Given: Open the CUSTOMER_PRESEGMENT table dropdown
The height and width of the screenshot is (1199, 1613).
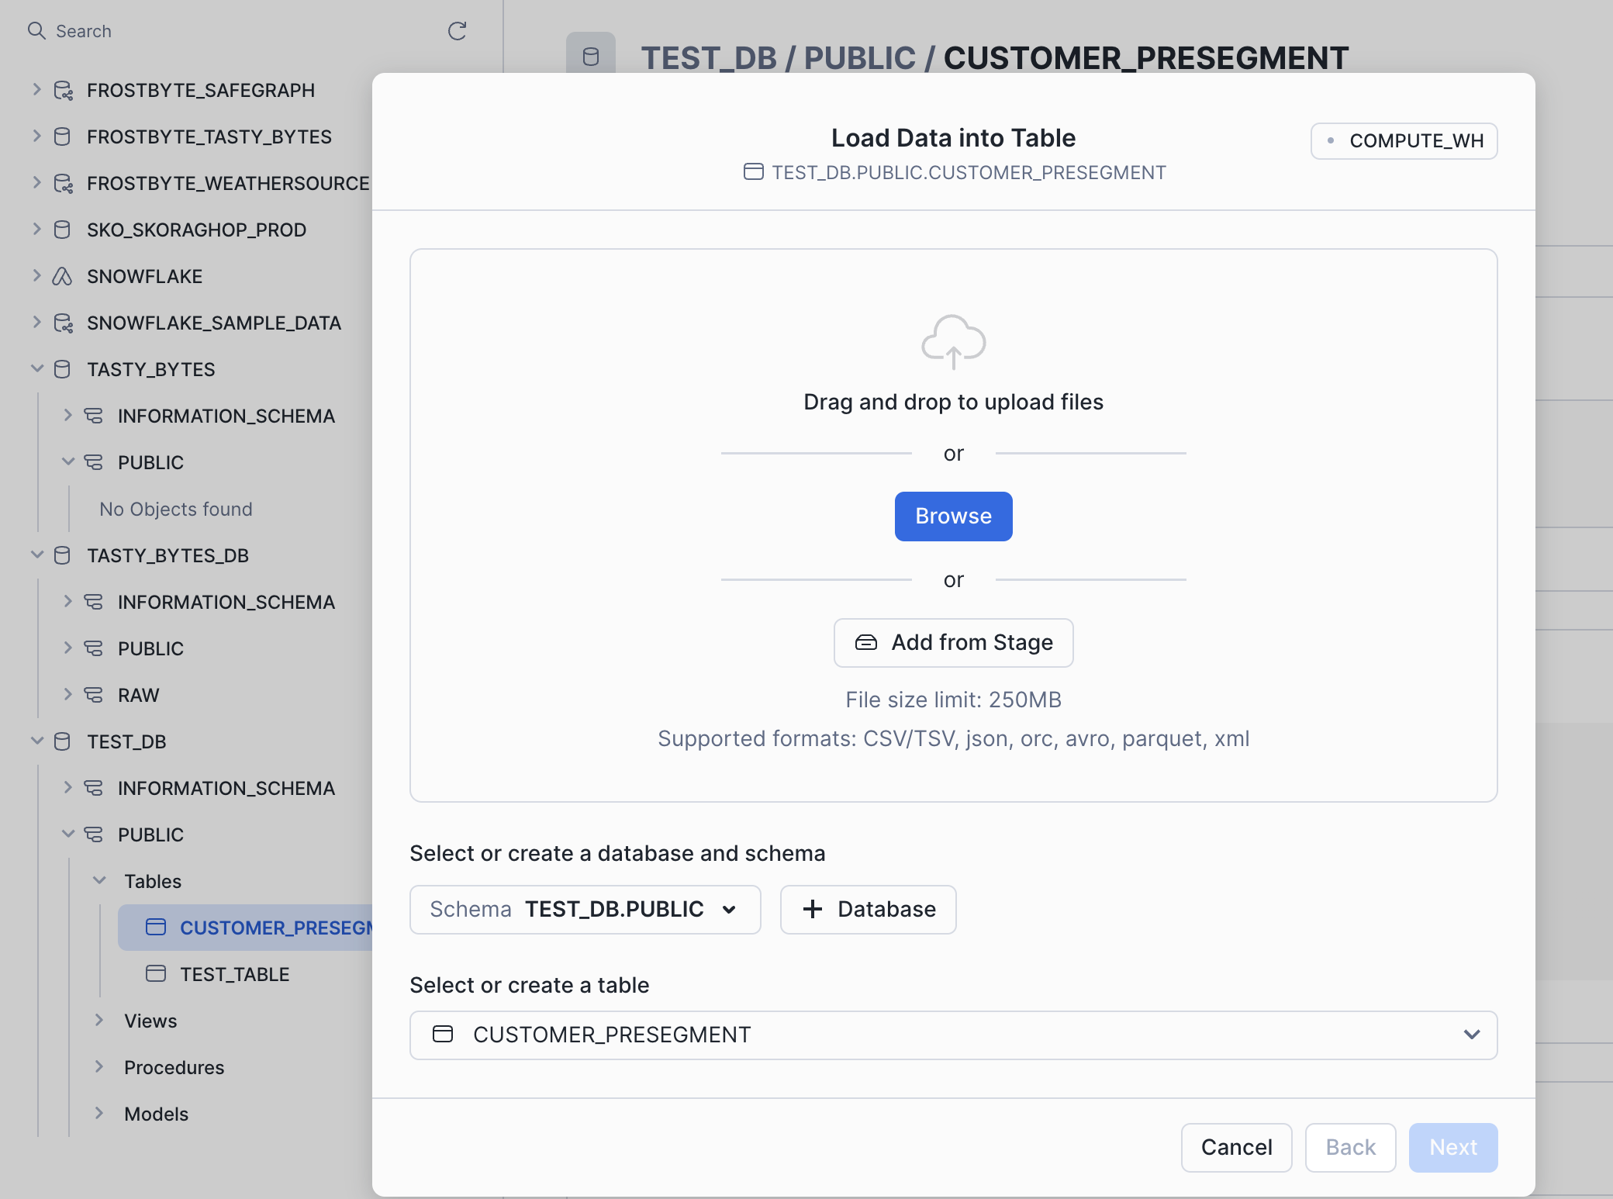Looking at the screenshot, I should (x=953, y=1035).
